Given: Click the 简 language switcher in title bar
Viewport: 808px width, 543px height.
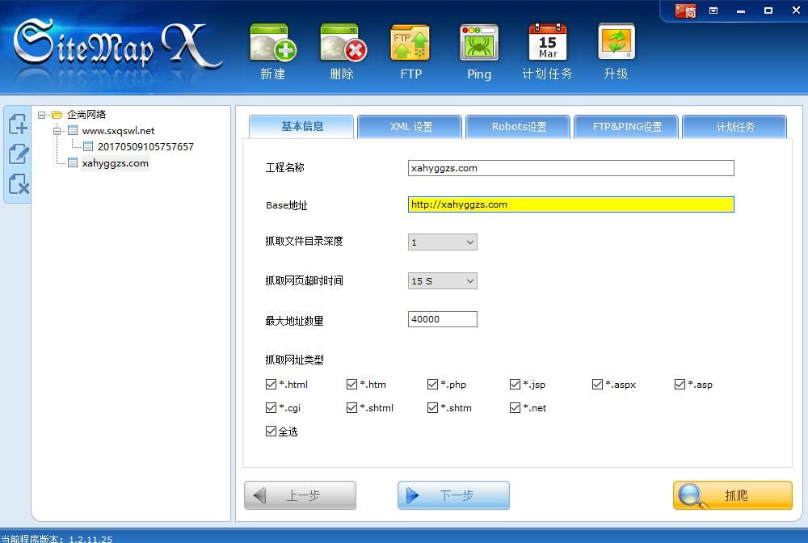Looking at the screenshot, I should [x=684, y=11].
